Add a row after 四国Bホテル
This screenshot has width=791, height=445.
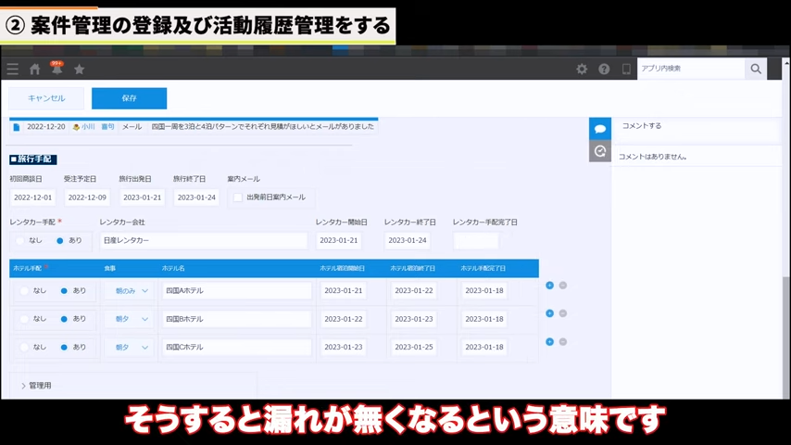pos(550,313)
